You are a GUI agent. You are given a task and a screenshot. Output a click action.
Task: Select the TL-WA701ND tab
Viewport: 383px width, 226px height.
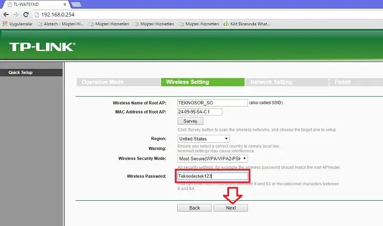(37, 4)
